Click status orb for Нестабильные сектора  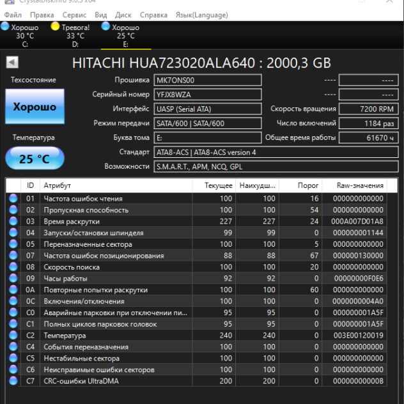[x=13, y=358]
